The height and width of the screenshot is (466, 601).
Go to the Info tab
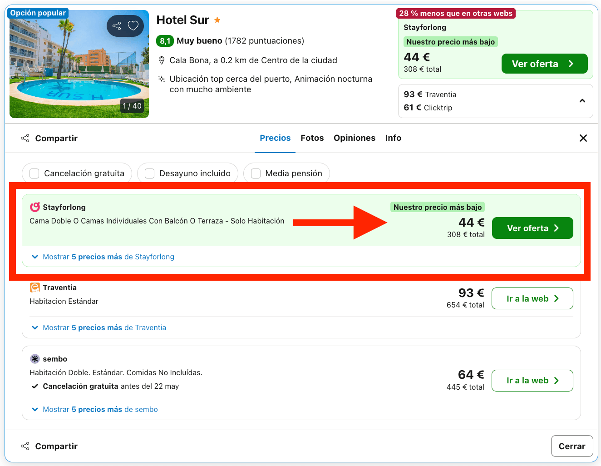coord(393,138)
